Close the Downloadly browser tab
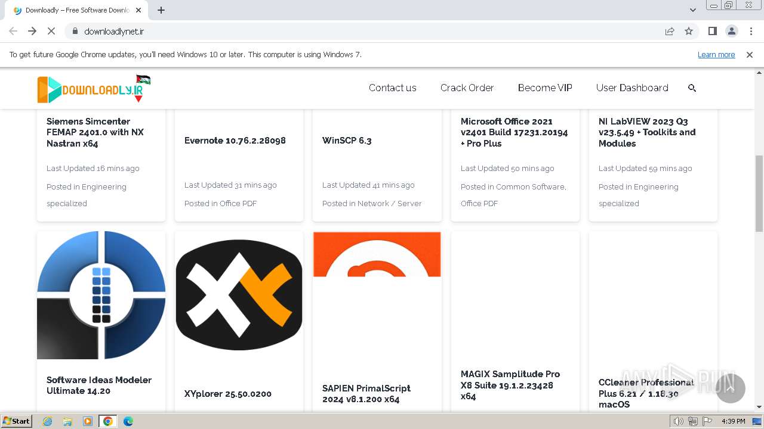764x429 pixels. coord(138,10)
